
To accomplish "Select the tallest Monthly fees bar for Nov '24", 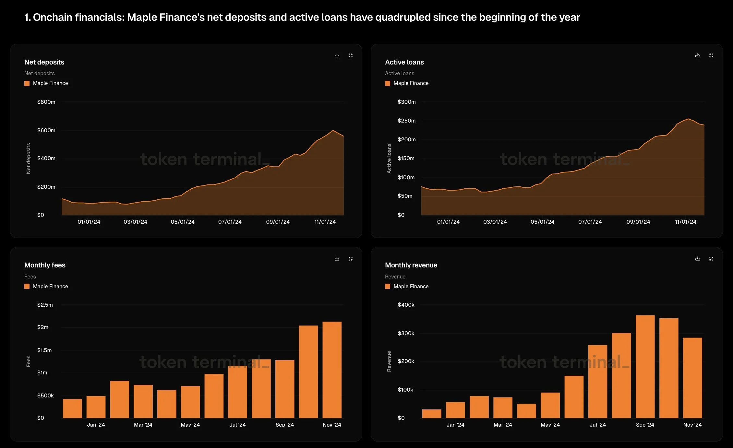I will [x=332, y=370].
